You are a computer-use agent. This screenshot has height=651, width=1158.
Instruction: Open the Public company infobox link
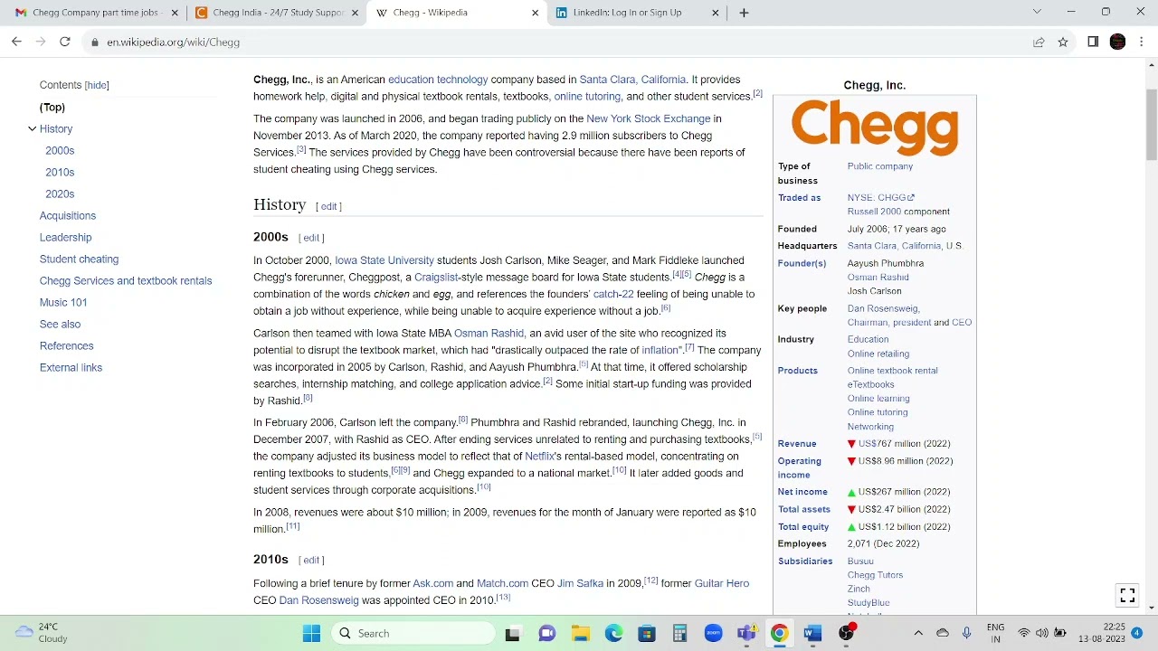[880, 166]
